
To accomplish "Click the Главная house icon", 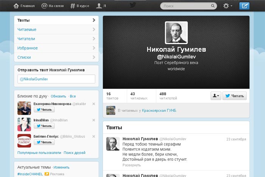I will [16, 6].
